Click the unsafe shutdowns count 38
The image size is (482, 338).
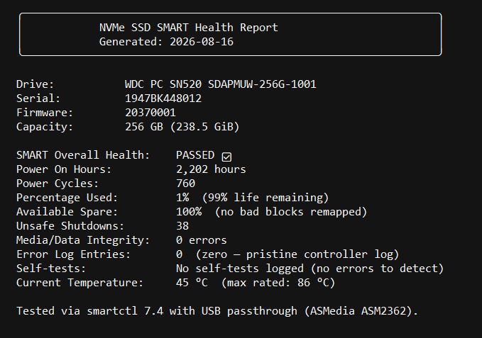coord(182,226)
